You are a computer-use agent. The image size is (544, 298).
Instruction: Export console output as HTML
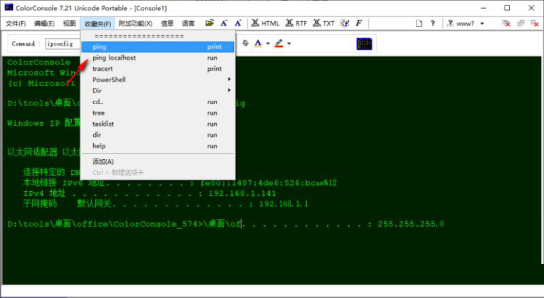pyautogui.click(x=265, y=23)
